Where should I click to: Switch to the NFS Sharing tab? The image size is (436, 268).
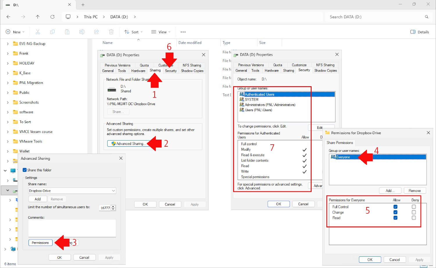(x=192, y=65)
